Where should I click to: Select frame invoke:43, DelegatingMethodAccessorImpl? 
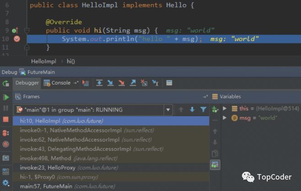tap(111, 149)
